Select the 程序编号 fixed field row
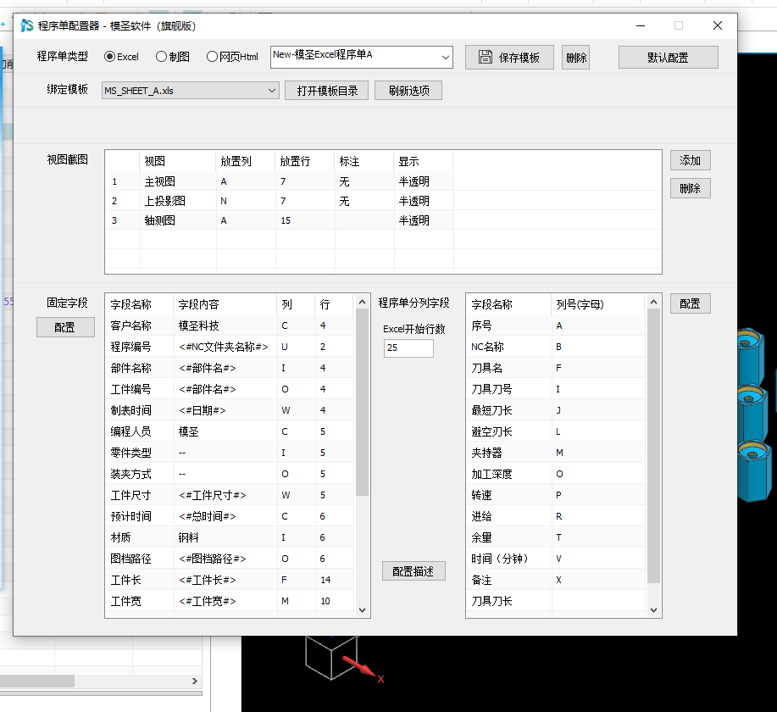 coord(230,347)
